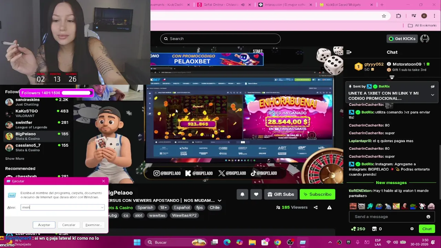Image resolution: width=441 pixels, height=248 pixels.
Task: Subscribe to BigPelaoo's channel
Action: point(317,194)
